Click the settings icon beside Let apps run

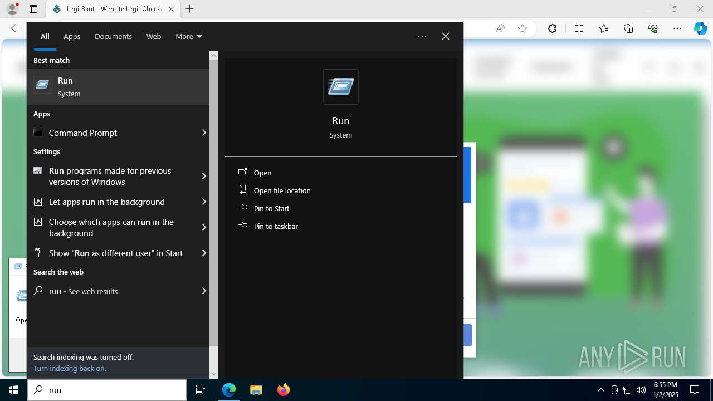coord(38,202)
